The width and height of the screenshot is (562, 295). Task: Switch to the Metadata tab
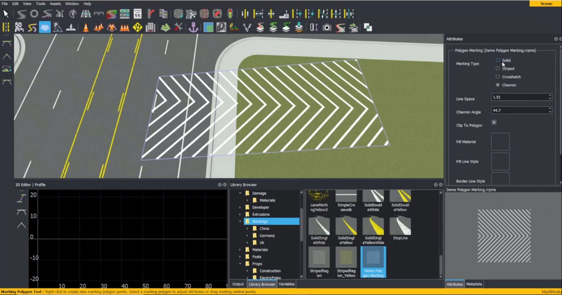[x=474, y=284]
